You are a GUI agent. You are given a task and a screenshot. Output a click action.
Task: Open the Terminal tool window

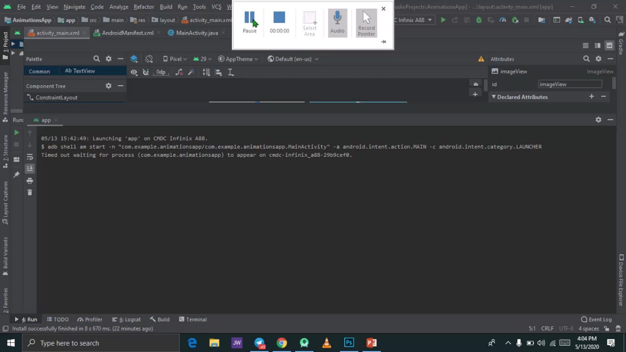coord(193,319)
